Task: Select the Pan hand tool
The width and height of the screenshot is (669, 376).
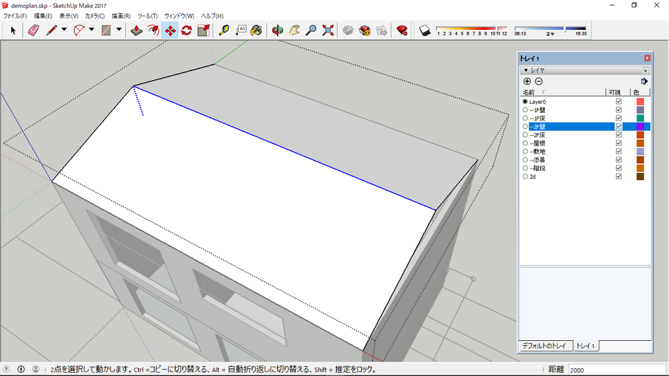Action: [x=295, y=31]
